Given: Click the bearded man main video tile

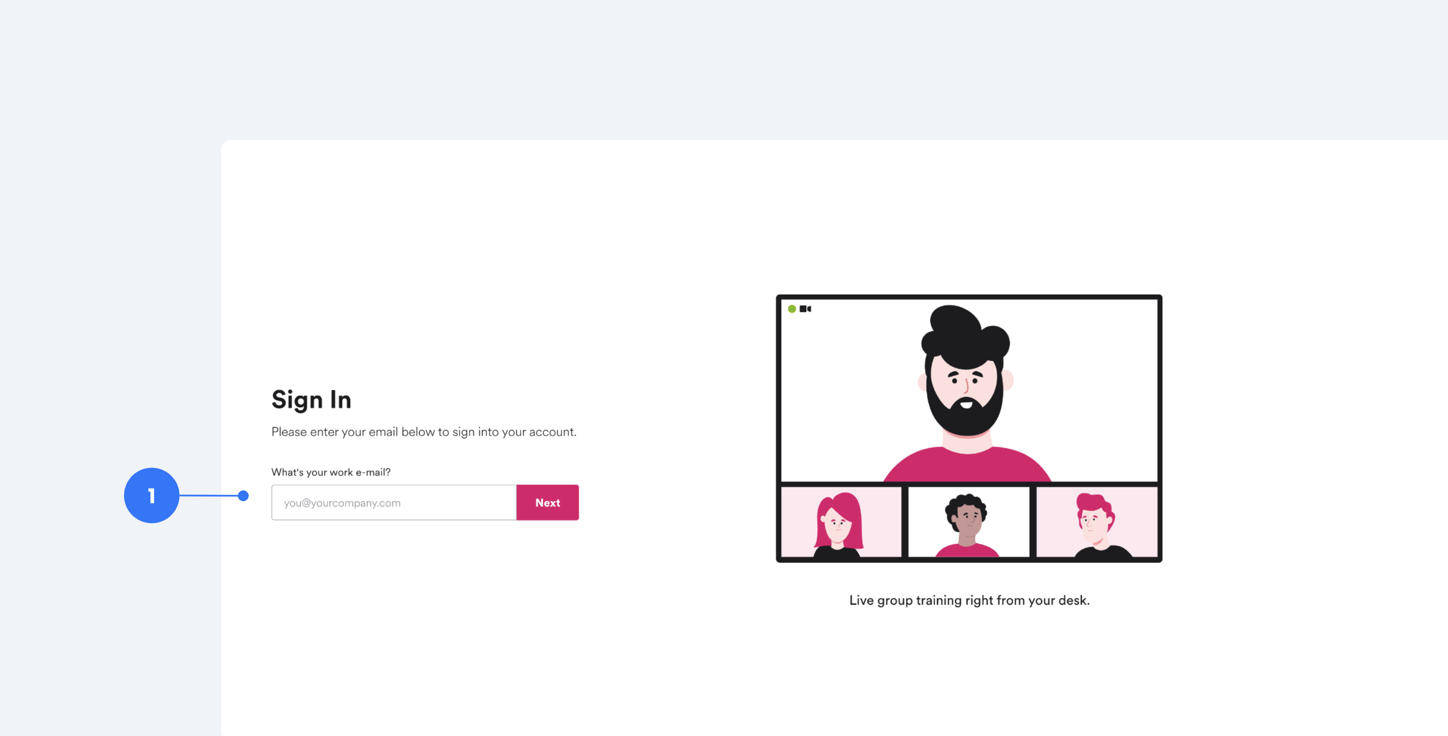Looking at the screenshot, I should [969, 390].
